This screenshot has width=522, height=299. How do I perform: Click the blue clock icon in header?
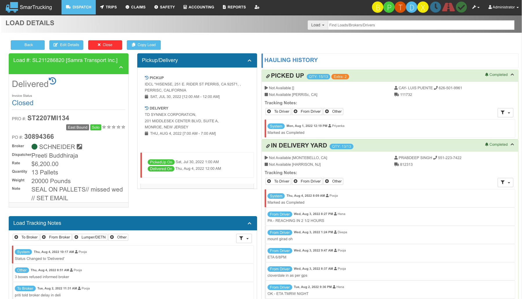point(435,7)
